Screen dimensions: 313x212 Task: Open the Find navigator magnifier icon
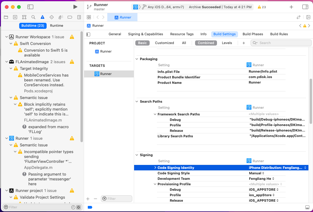[x=33, y=17]
